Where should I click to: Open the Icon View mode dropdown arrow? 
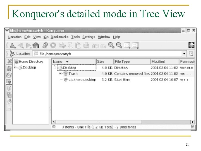tap(130, 48)
